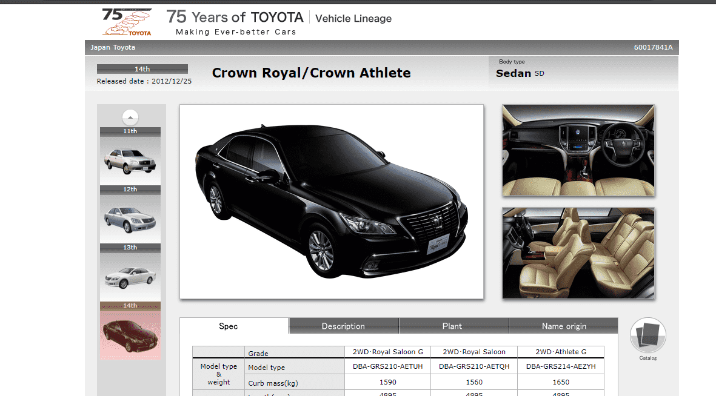Click the 75 Toyota anniversary logo
The width and height of the screenshot is (716, 396).
pyautogui.click(x=127, y=21)
